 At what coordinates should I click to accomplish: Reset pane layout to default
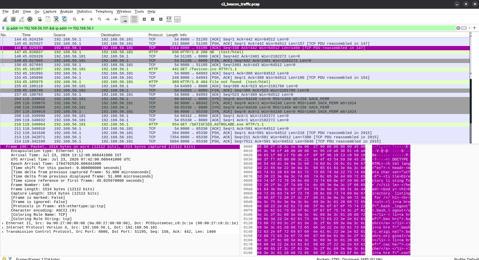(177, 19)
